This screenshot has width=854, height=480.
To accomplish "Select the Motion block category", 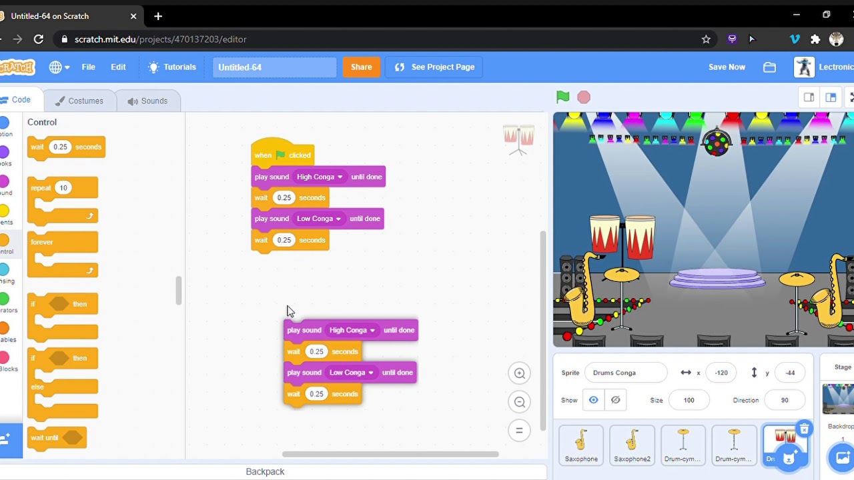I will (x=5, y=127).
